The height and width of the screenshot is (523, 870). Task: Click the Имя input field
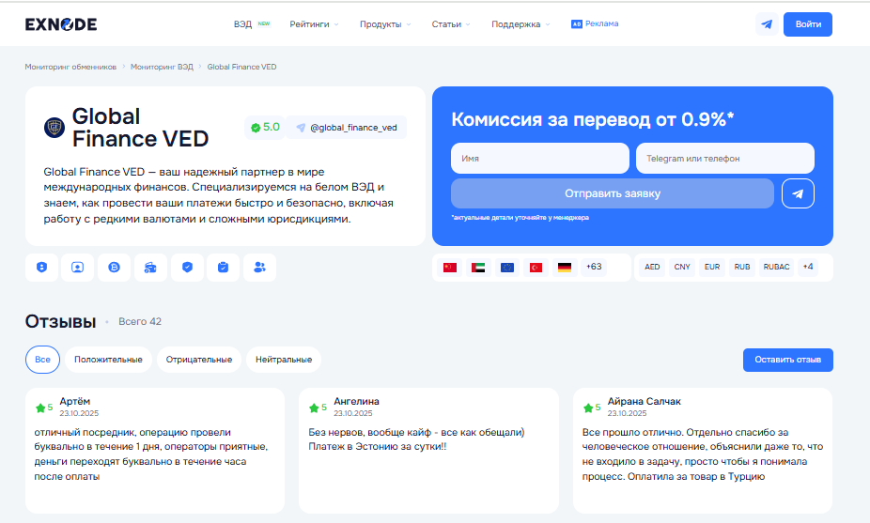pos(540,158)
